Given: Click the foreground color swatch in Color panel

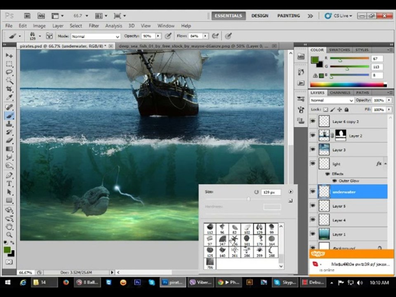Looking at the screenshot, I should 314,60.
